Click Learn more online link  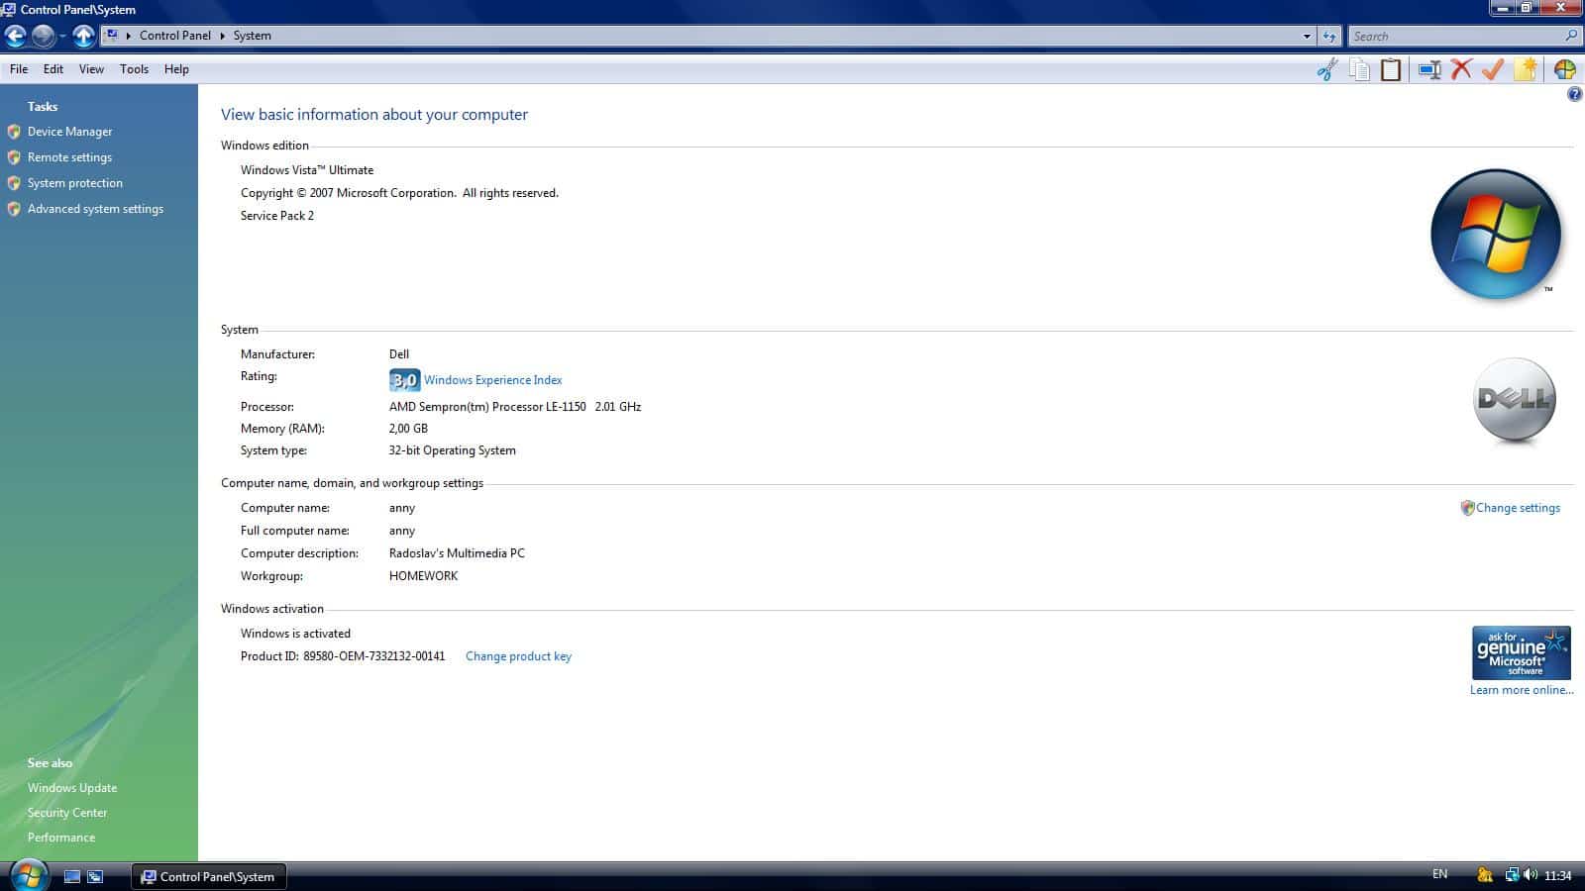pos(1522,690)
